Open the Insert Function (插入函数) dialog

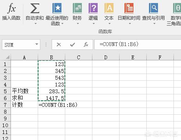pos(11,12)
